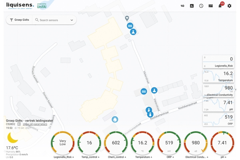
Task: Open the pH 7.41 trend card
Action: (218, 105)
